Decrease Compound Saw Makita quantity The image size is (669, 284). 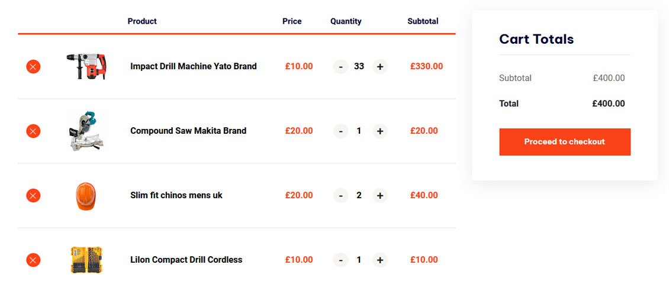[340, 131]
